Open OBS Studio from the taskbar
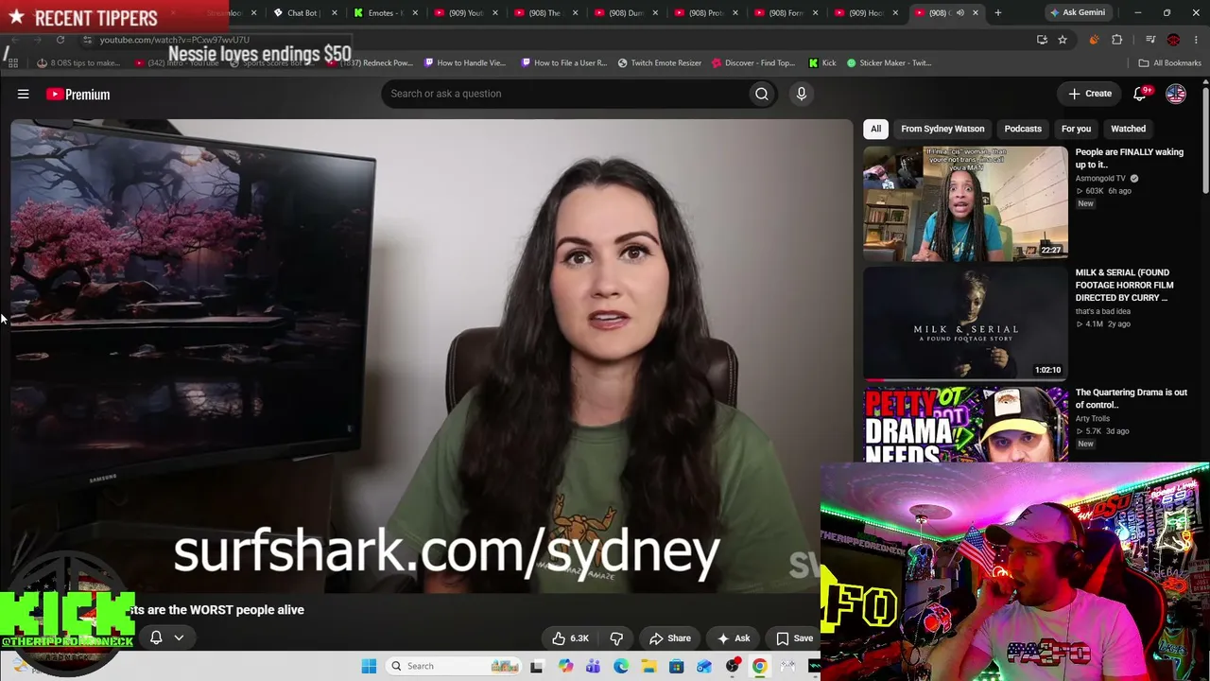Image resolution: width=1210 pixels, height=681 pixels. click(733, 667)
